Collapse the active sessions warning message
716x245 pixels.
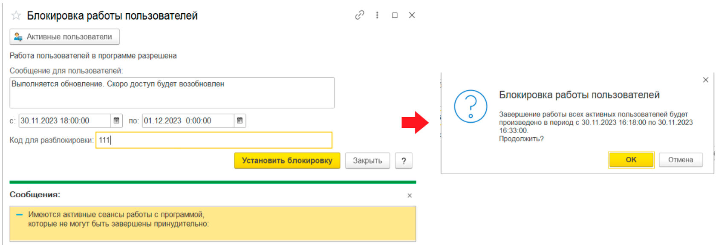(19, 214)
